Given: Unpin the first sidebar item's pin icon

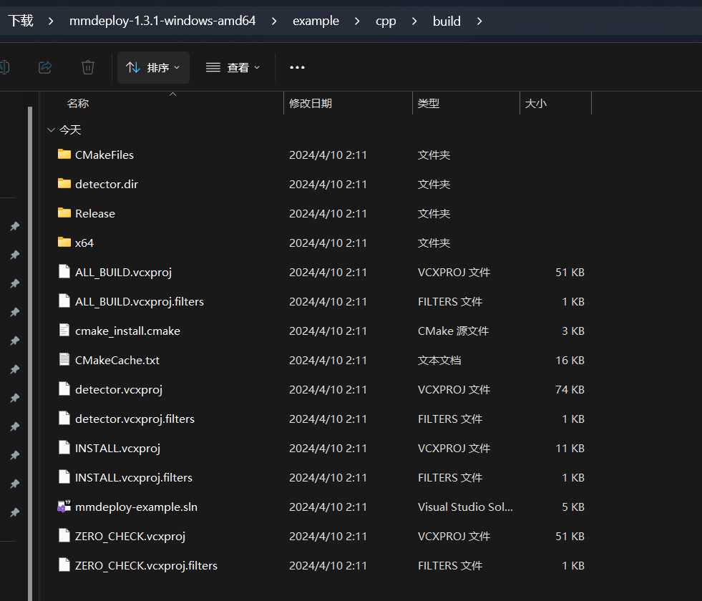Looking at the screenshot, I should (x=16, y=226).
